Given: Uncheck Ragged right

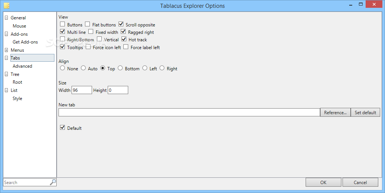Looking at the screenshot, I should point(123,31).
